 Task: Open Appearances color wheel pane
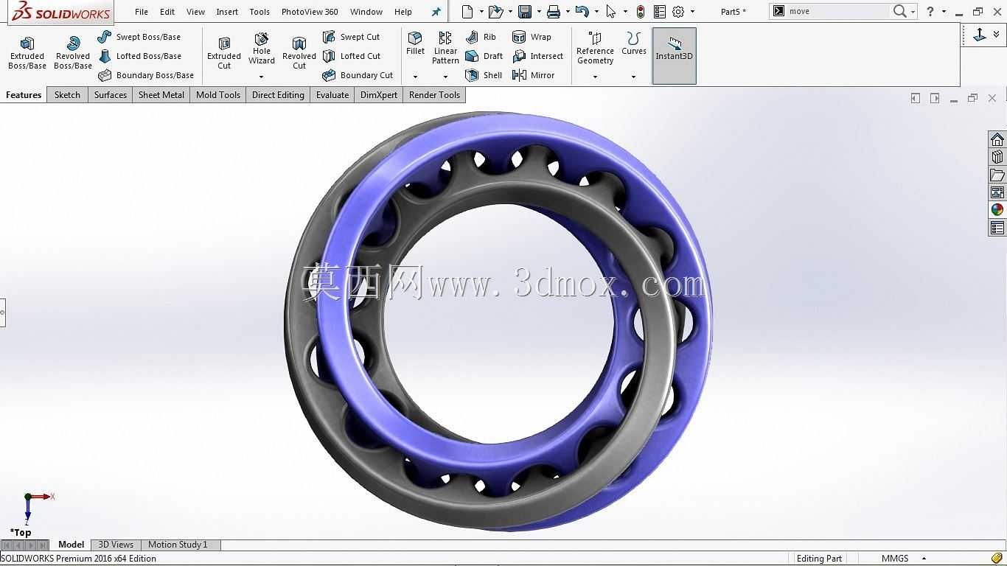click(x=997, y=210)
